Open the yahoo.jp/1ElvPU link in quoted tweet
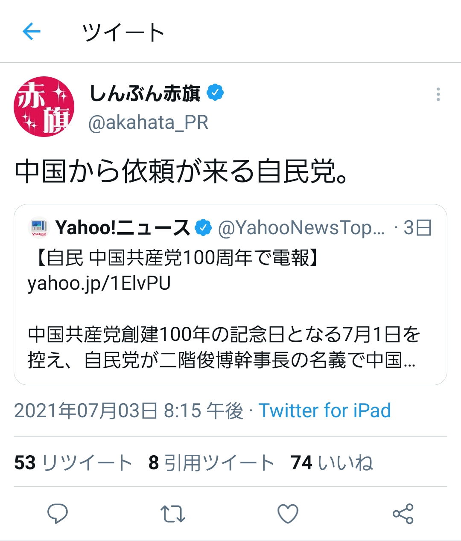 [99, 283]
